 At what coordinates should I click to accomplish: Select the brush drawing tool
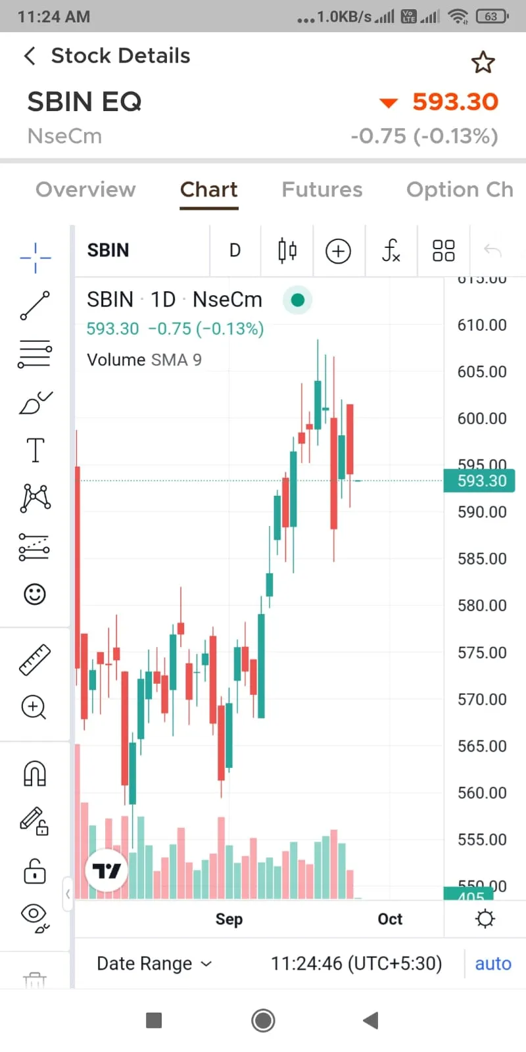pyautogui.click(x=35, y=402)
